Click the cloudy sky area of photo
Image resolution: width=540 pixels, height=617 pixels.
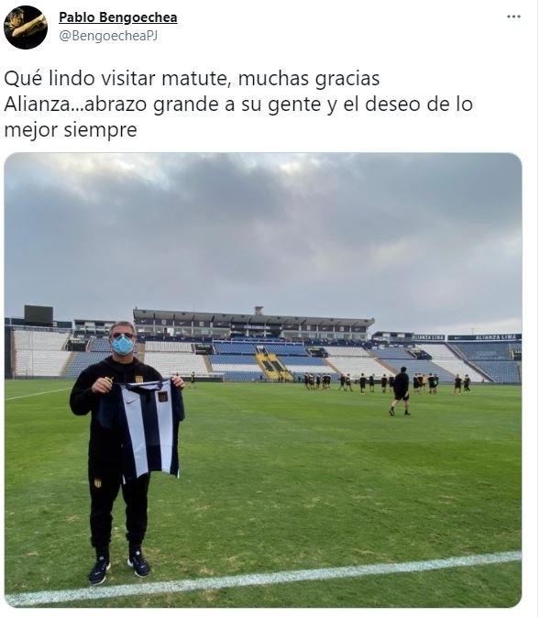tap(263, 232)
